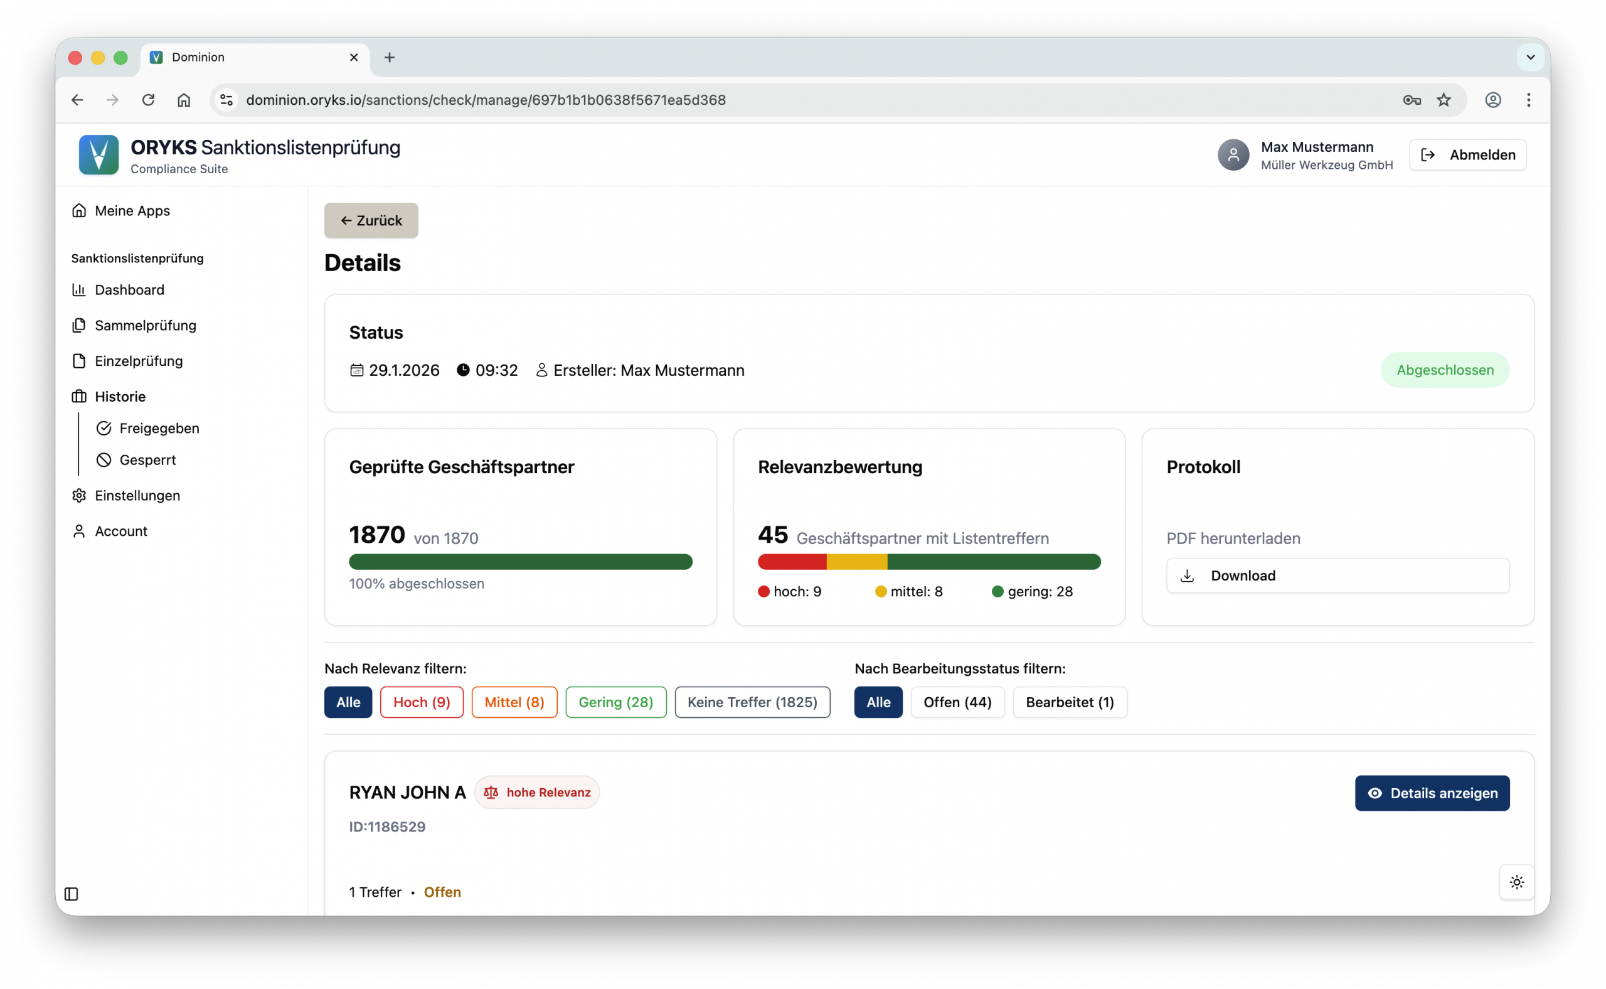1606x989 pixels.
Task: Click the ORYKS logo icon
Action: (98, 155)
